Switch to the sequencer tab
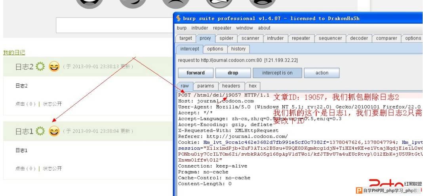The height and width of the screenshot is (196, 423). (330, 38)
